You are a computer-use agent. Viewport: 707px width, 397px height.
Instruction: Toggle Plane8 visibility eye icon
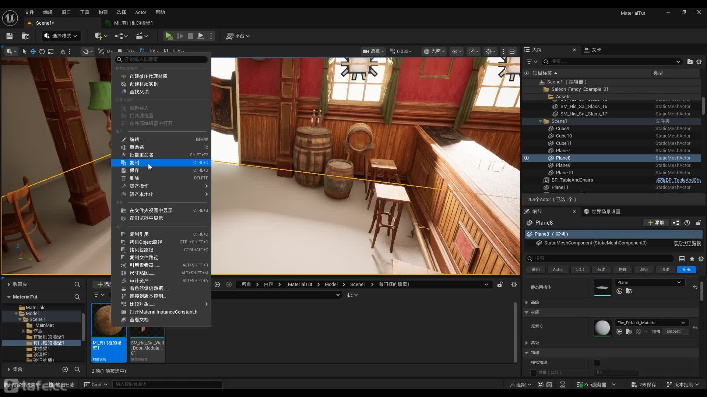(527, 158)
